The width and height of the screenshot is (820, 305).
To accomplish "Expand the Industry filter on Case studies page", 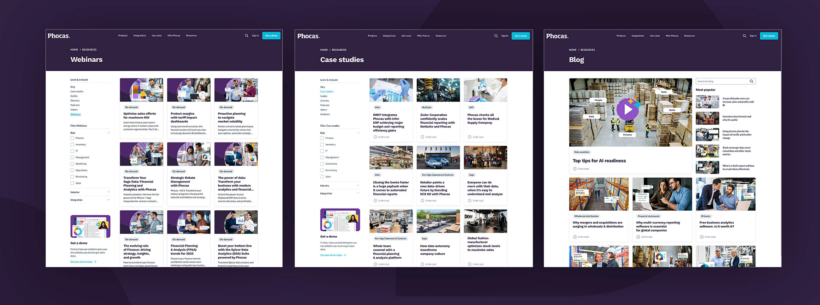I will pos(358,186).
